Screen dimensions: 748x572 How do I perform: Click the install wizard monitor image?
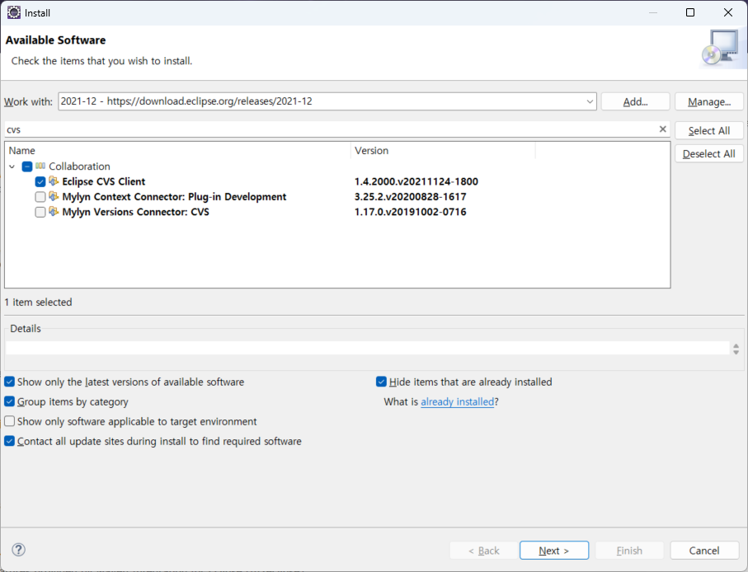pos(722,48)
